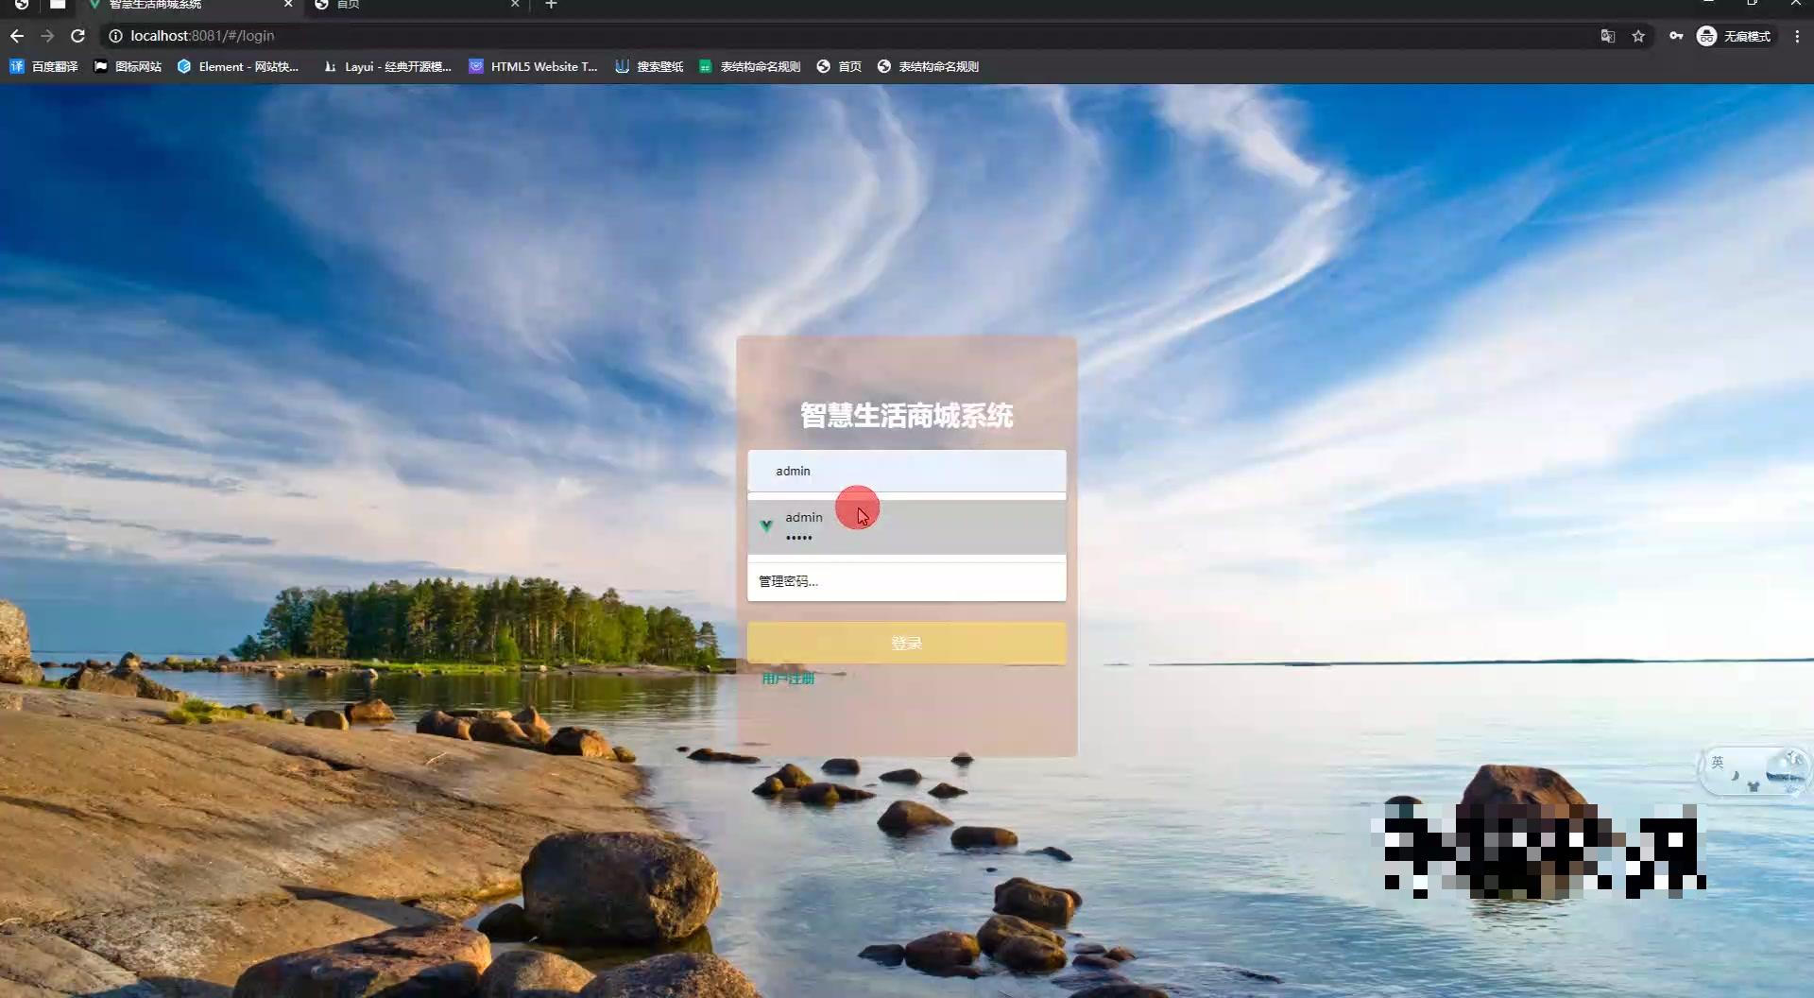Click the page translate icon in address bar

[x=1608, y=36]
